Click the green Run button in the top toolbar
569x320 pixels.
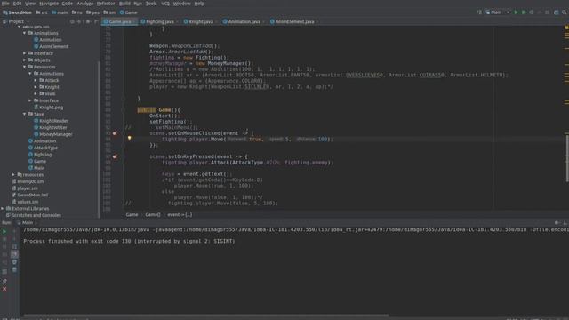[516, 12]
